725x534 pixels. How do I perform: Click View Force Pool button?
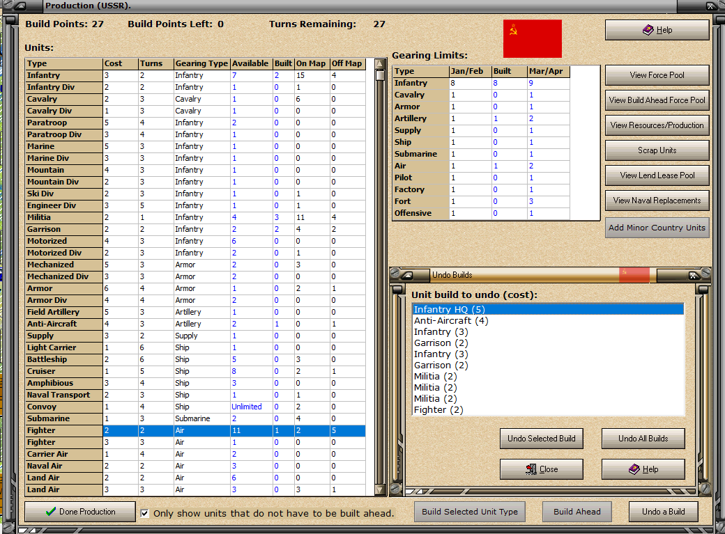[x=657, y=74]
